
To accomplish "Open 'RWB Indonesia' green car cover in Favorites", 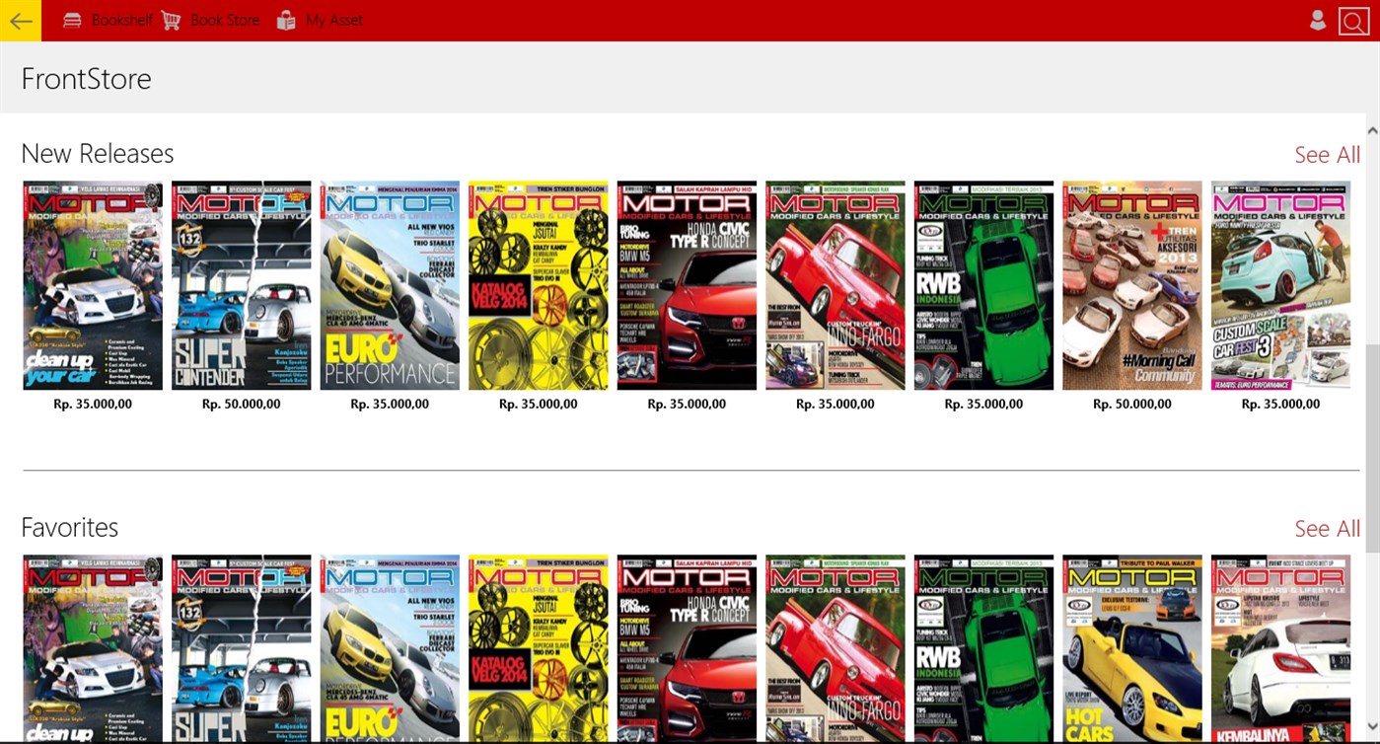I will [983, 649].
